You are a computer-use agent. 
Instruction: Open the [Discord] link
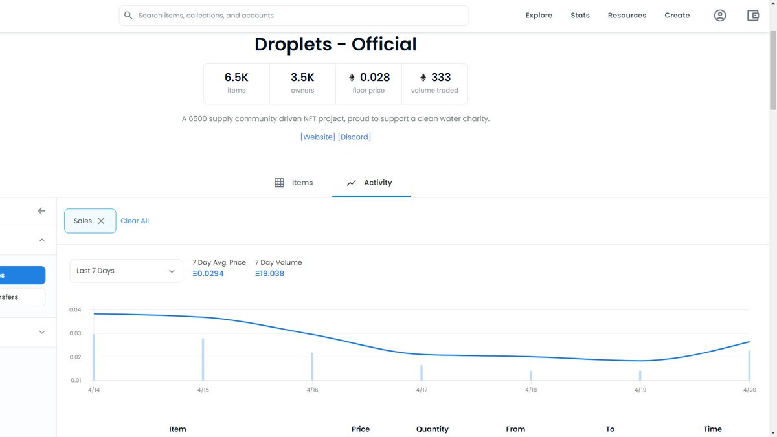pos(354,137)
